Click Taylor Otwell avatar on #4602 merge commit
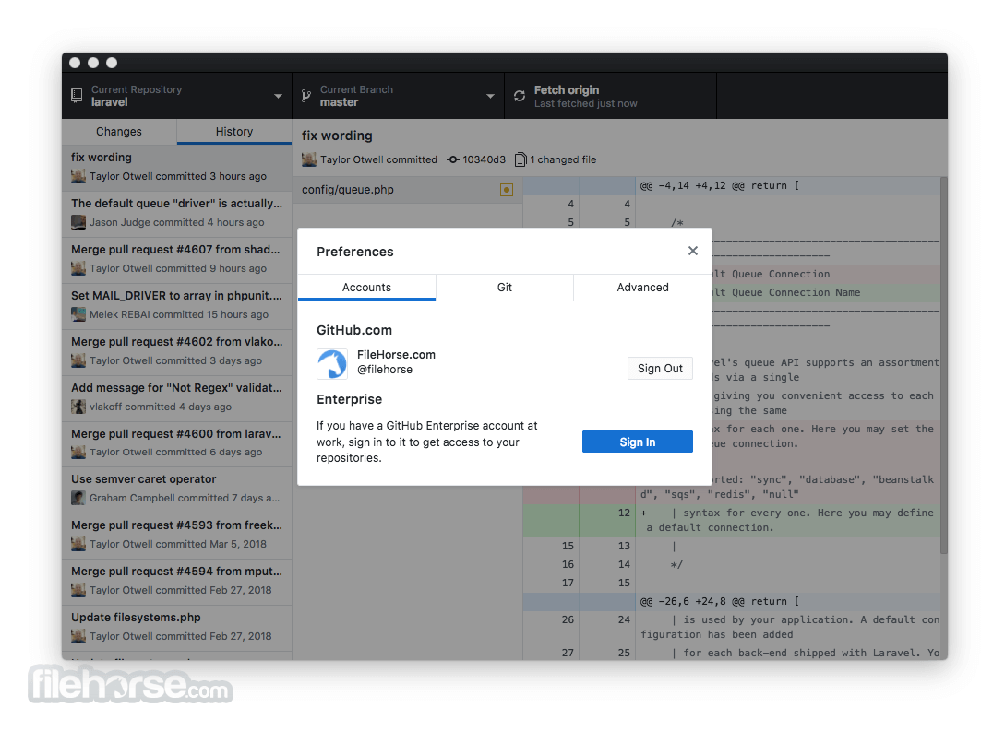 click(x=78, y=360)
